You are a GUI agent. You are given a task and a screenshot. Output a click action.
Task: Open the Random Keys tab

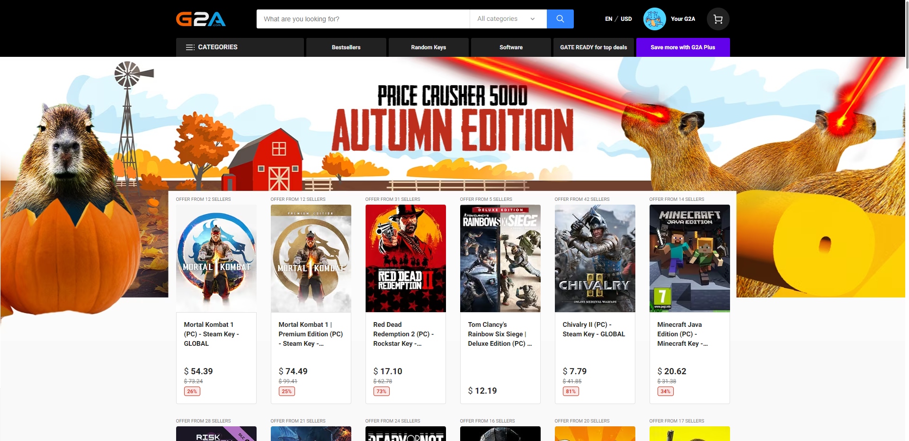(428, 47)
